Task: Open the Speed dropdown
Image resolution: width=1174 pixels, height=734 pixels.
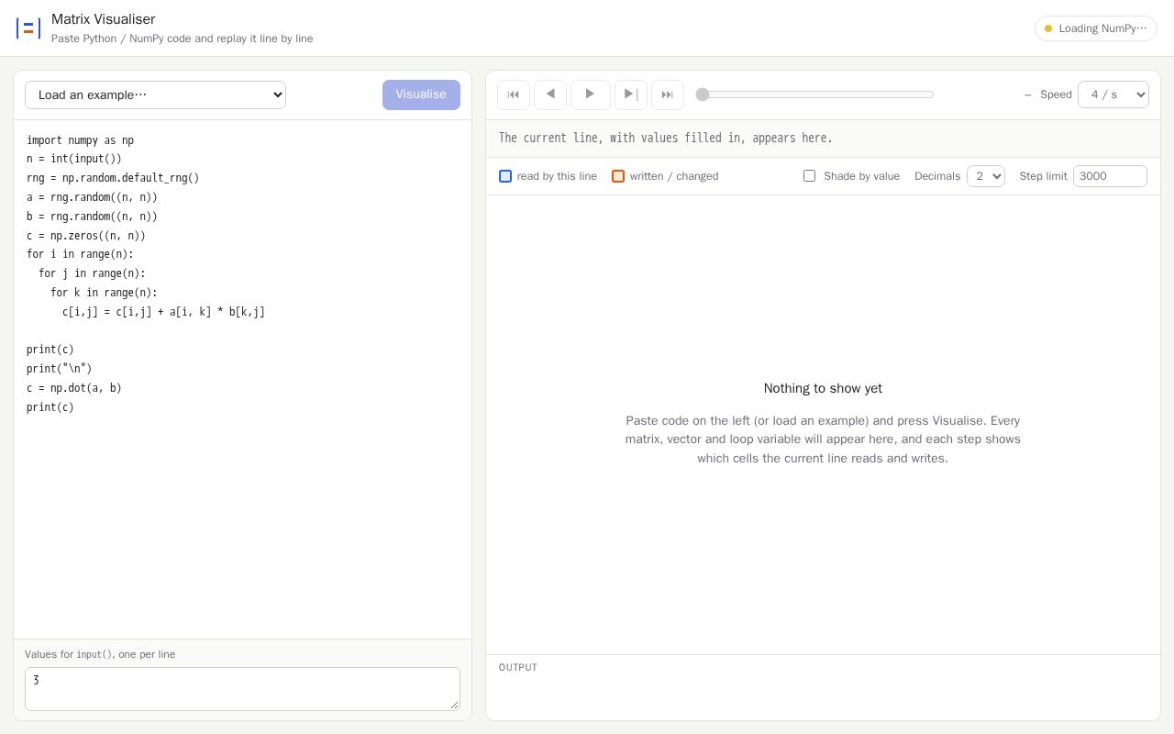Action: click(1113, 95)
